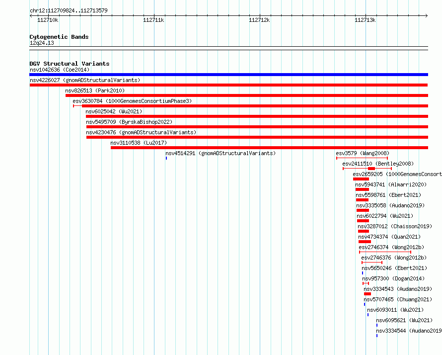Click the Cytogenetic Bands track title
Screen dimensions: 442x355
click(x=59, y=37)
